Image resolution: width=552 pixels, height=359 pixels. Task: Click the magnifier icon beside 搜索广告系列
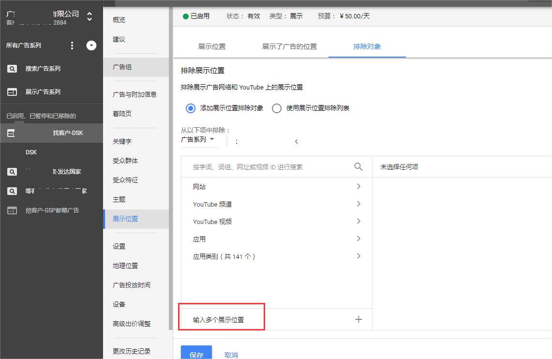pyautogui.click(x=12, y=68)
